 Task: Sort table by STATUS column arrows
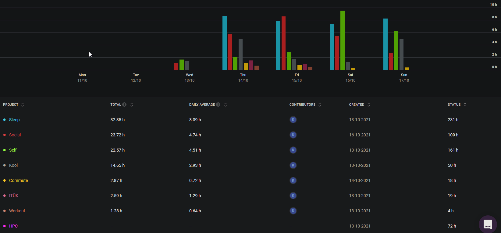click(465, 105)
